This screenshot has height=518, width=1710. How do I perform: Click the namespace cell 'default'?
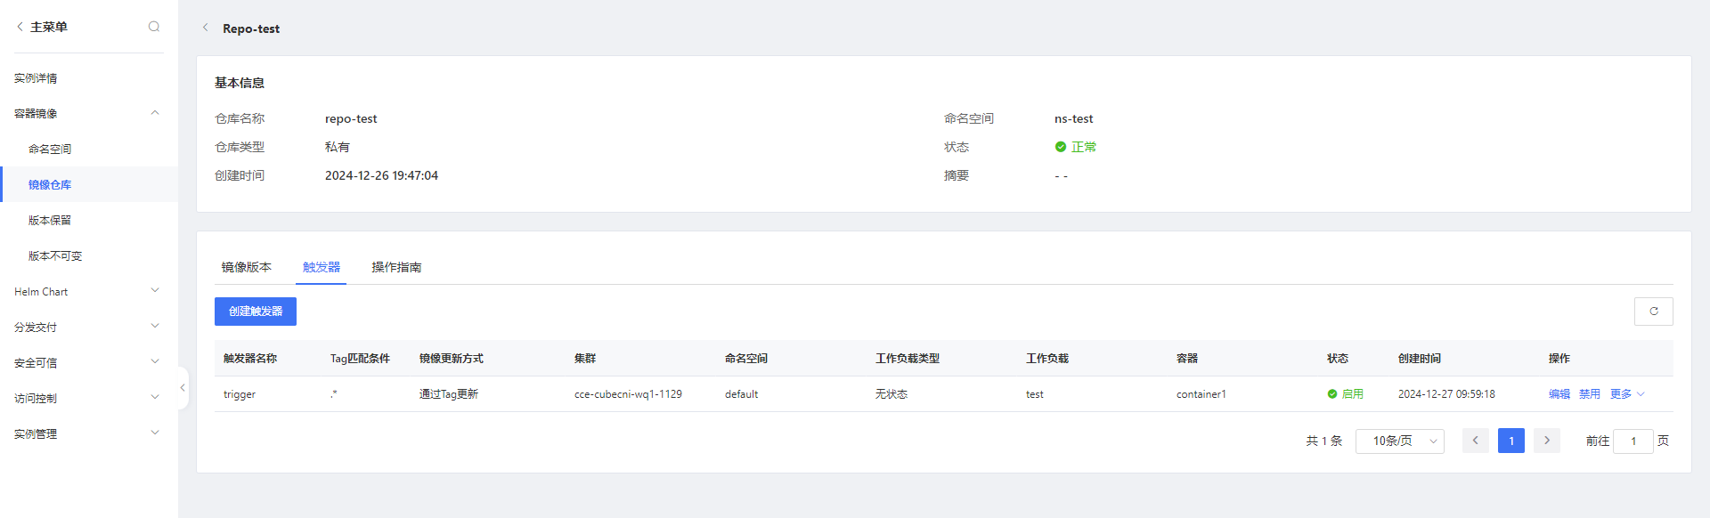point(742,394)
